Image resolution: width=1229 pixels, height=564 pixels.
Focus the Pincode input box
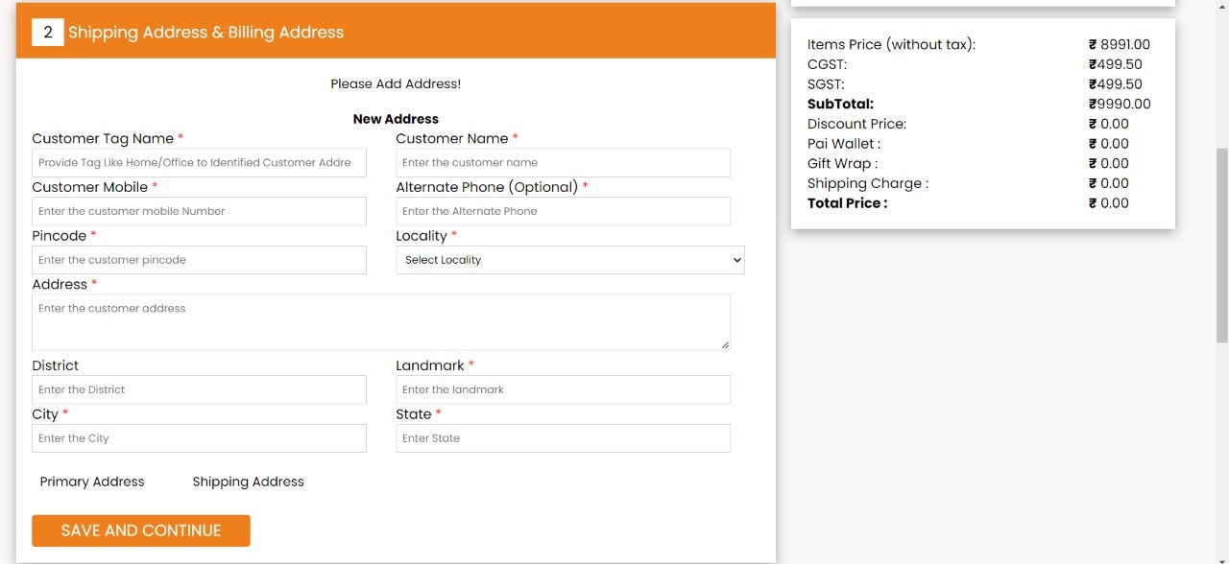tap(199, 260)
